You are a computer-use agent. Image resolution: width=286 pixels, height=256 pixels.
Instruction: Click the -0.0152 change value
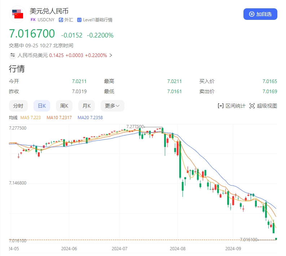72,35
